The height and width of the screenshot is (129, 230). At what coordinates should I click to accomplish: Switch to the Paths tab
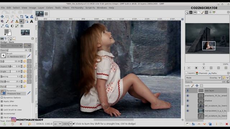pyautogui.click(x=212, y=73)
